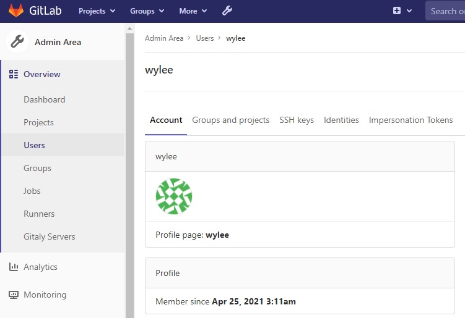The width and height of the screenshot is (465, 318).
Task: Open Gitaly Servers in the sidebar
Action: (x=50, y=236)
